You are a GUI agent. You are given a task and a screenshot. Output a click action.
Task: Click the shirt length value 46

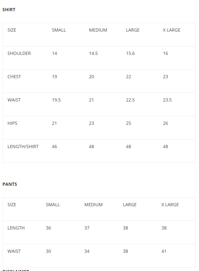tap(55, 147)
